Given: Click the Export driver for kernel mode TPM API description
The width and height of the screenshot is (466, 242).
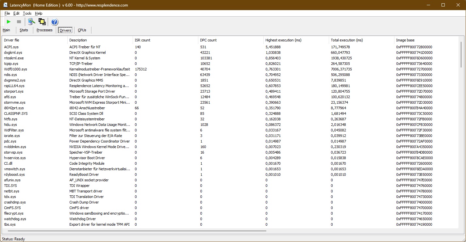Looking at the screenshot, I should coord(100,224).
